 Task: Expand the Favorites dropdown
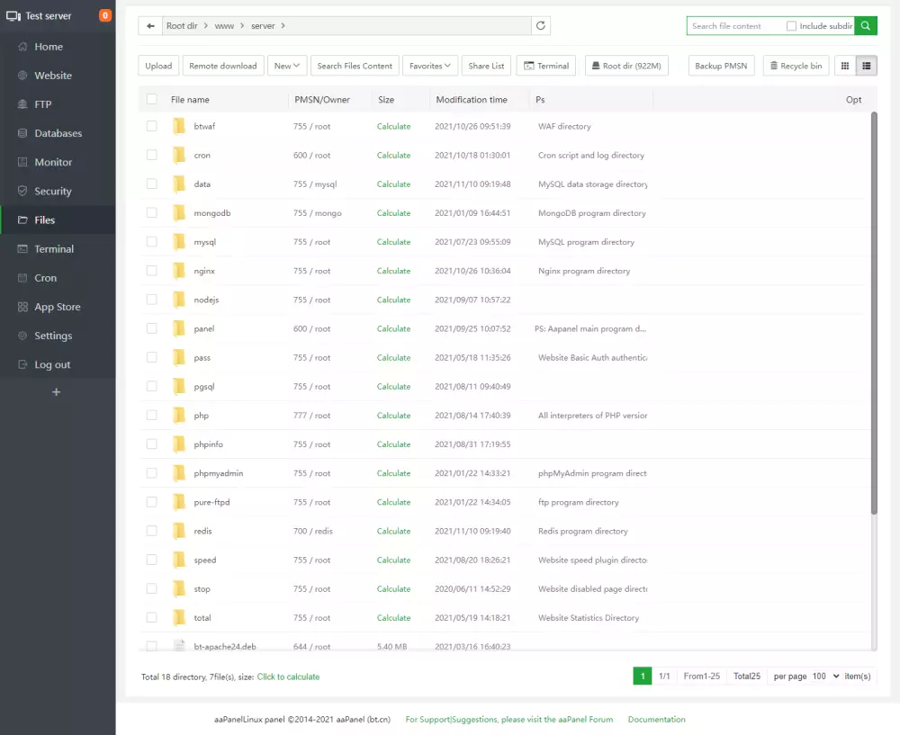(430, 65)
